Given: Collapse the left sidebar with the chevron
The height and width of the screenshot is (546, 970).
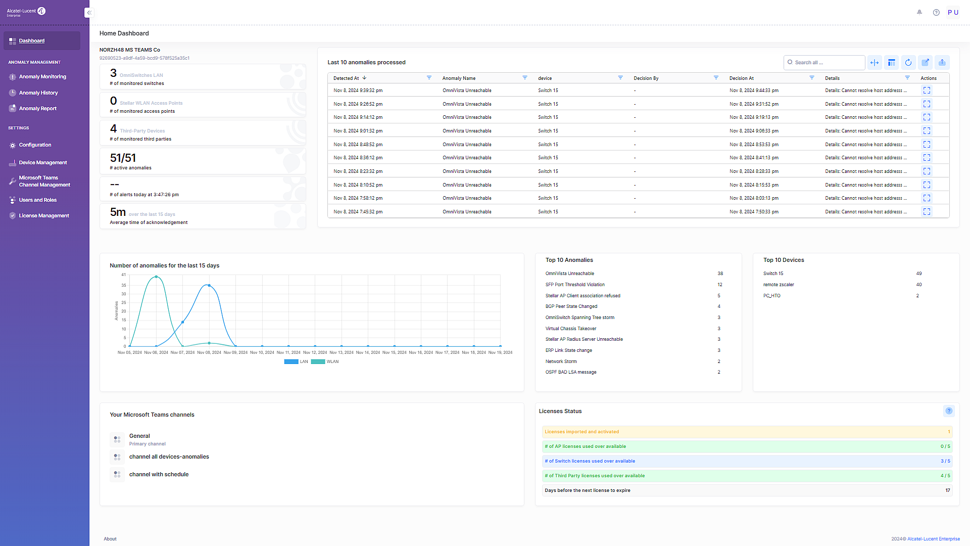Looking at the screenshot, I should coord(89,13).
